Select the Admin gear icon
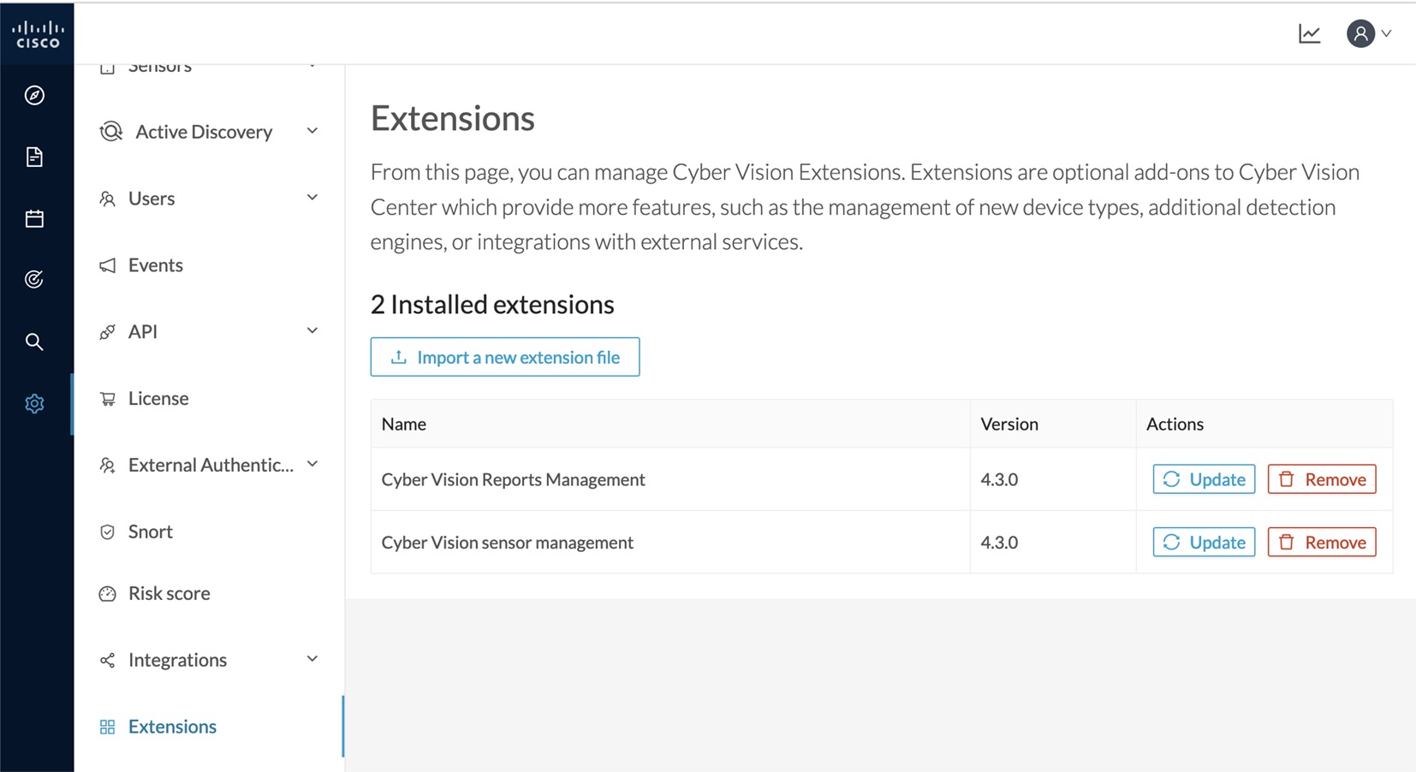This screenshot has height=772, width=1416. coord(34,403)
